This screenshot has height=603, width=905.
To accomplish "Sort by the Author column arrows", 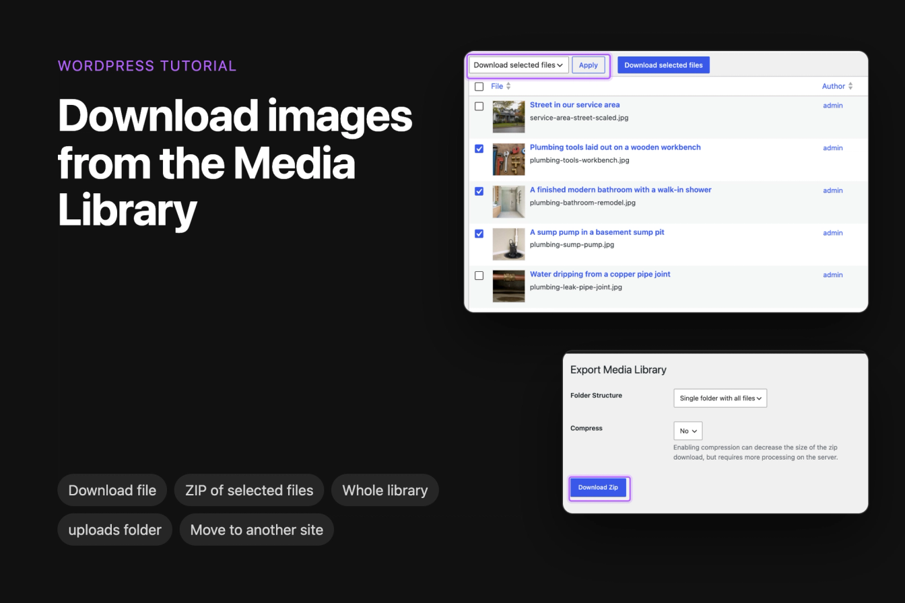I will tap(850, 86).
